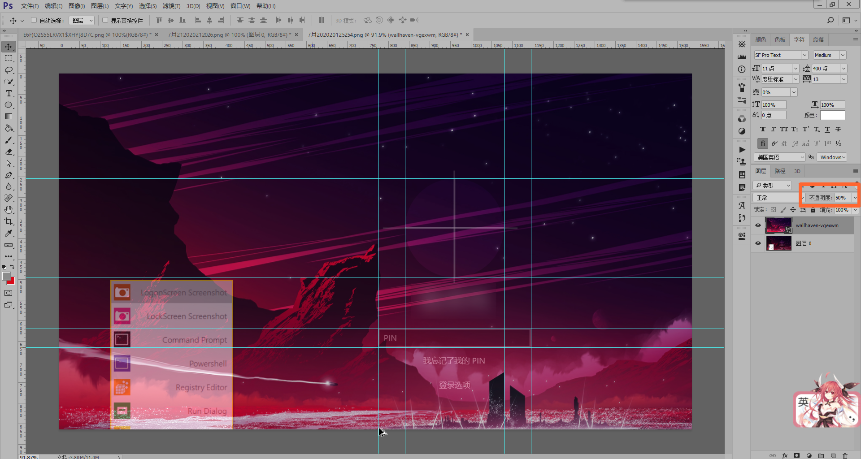Select the Crop tool
The width and height of the screenshot is (861, 459).
[x=9, y=221]
